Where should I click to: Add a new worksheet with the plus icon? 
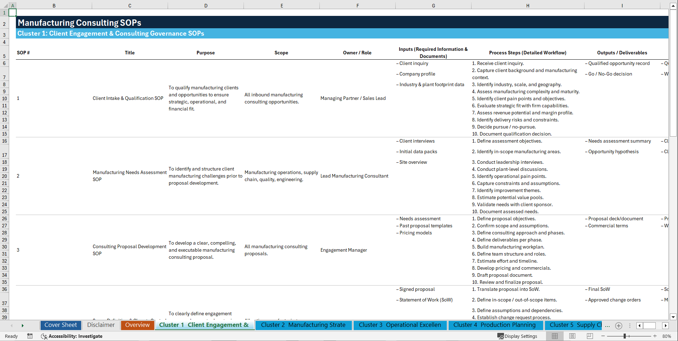click(x=618, y=325)
